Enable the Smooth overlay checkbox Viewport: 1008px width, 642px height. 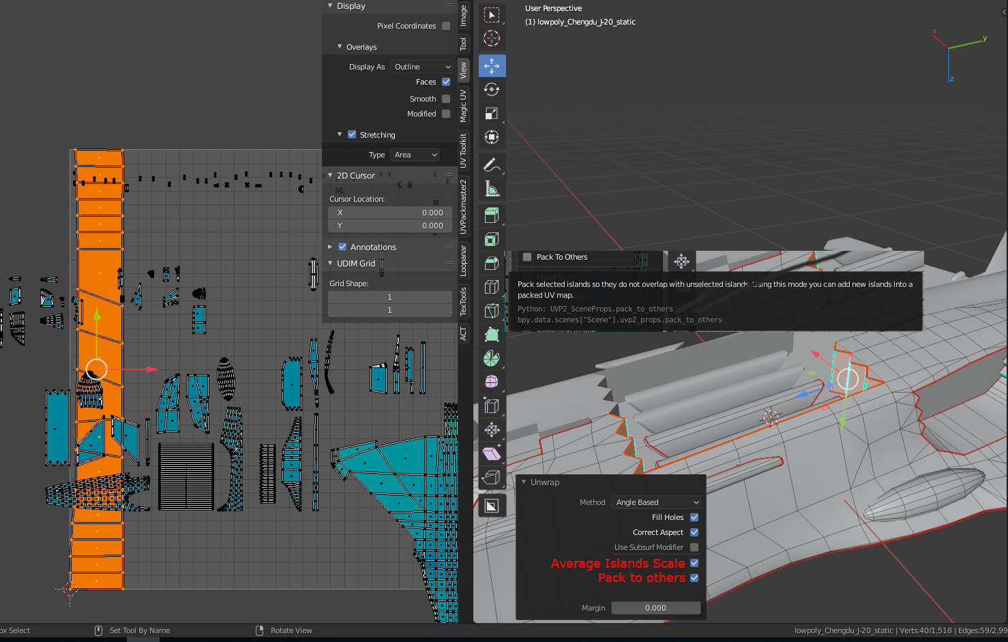[x=446, y=99]
